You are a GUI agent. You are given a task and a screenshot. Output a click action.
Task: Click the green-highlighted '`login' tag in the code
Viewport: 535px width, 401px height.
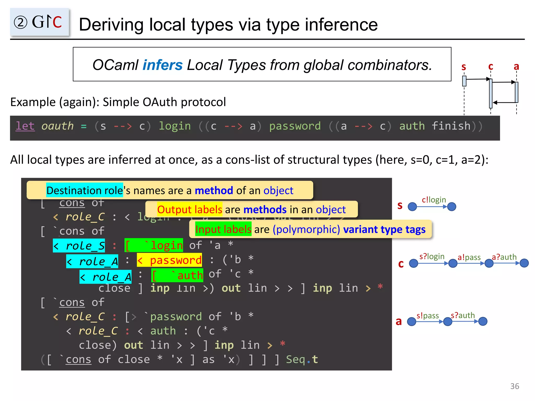click(x=154, y=245)
